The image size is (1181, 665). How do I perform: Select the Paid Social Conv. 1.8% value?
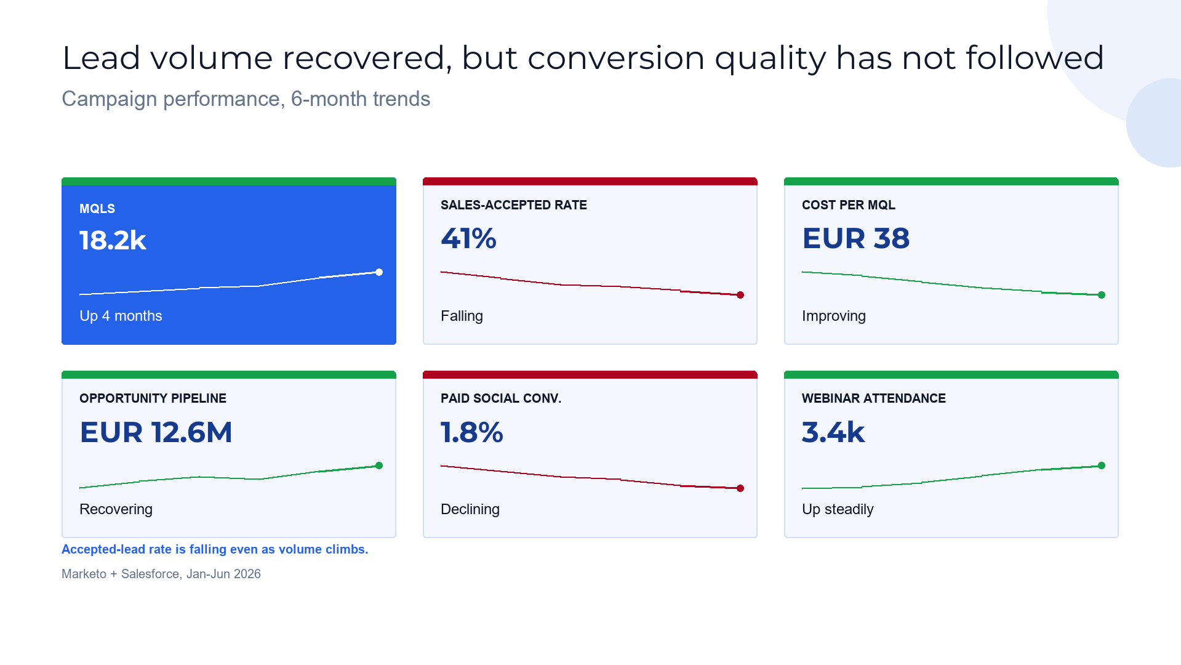(x=472, y=432)
